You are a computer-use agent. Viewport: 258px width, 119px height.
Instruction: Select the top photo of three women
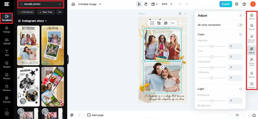click(x=162, y=44)
